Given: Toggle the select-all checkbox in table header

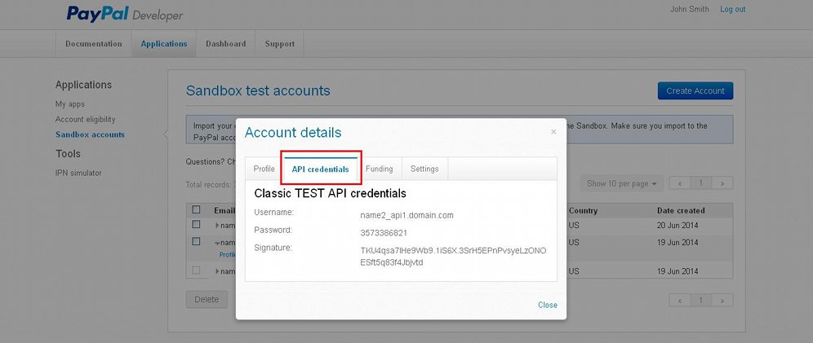Looking at the screenshot, I should click(196, 209).
